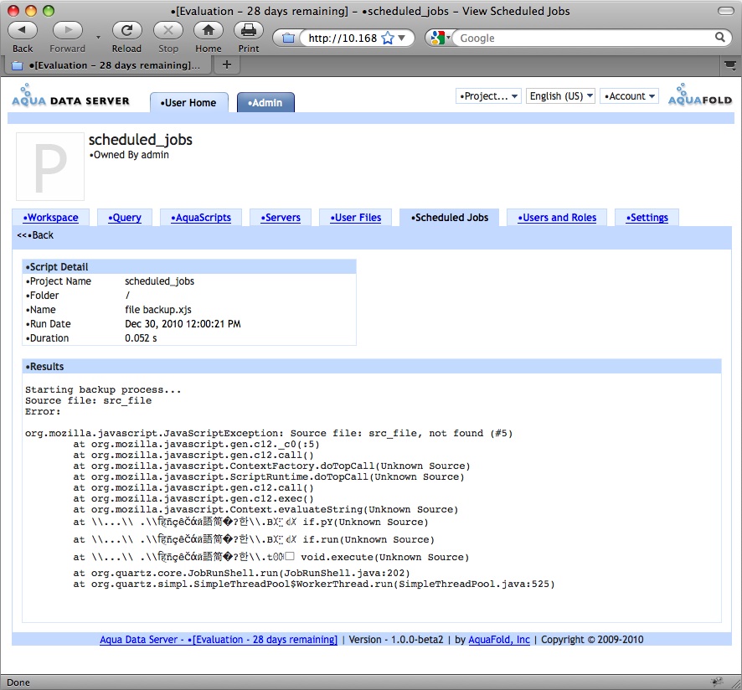The image size is (742, 690).
Task: Click the Duration value 0.052 s
Action: pyautogui.click(x=141, y=338)
